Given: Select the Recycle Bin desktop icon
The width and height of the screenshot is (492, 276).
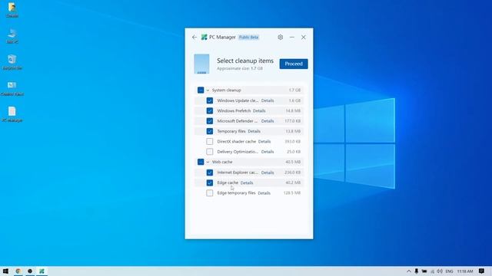Looking at the screenshot, I should [12, 62].
